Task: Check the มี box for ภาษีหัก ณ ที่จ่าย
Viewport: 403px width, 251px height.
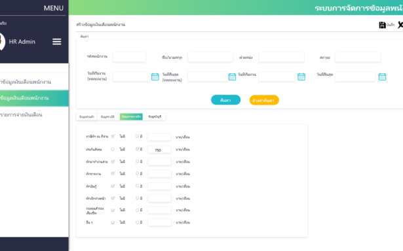Action: tap(137, 137)
